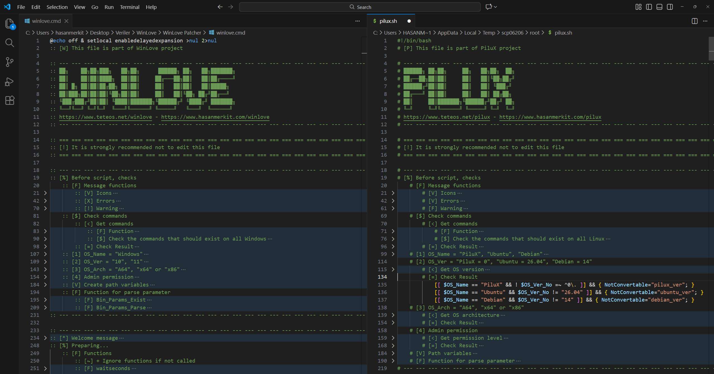The height and width of the screenshot is (374, 714).
Task: Open the Edit menu
Action: pyautogui.click(x=36, y=7)
